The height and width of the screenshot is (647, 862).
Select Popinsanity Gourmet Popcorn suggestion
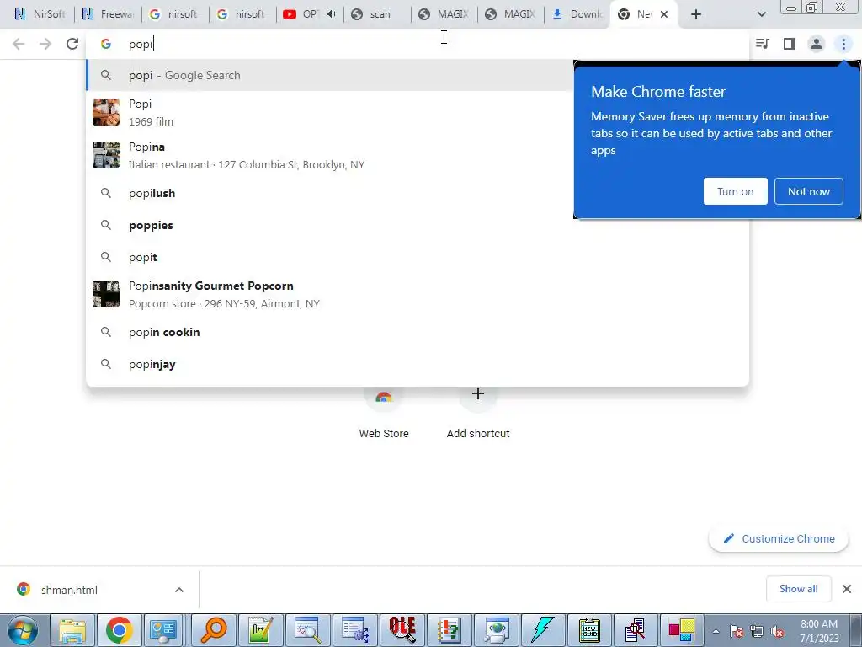coord(418,294)
